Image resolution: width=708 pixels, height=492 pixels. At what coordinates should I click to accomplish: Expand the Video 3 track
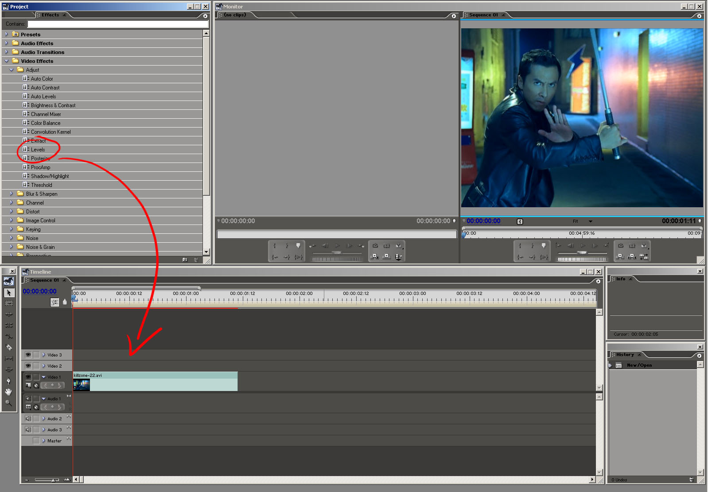coord(44,355)
